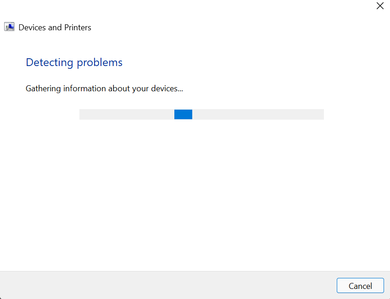Click the "Gathering information about your devices" text
This screenshot has width=390, height=299.
coord(104,89)
